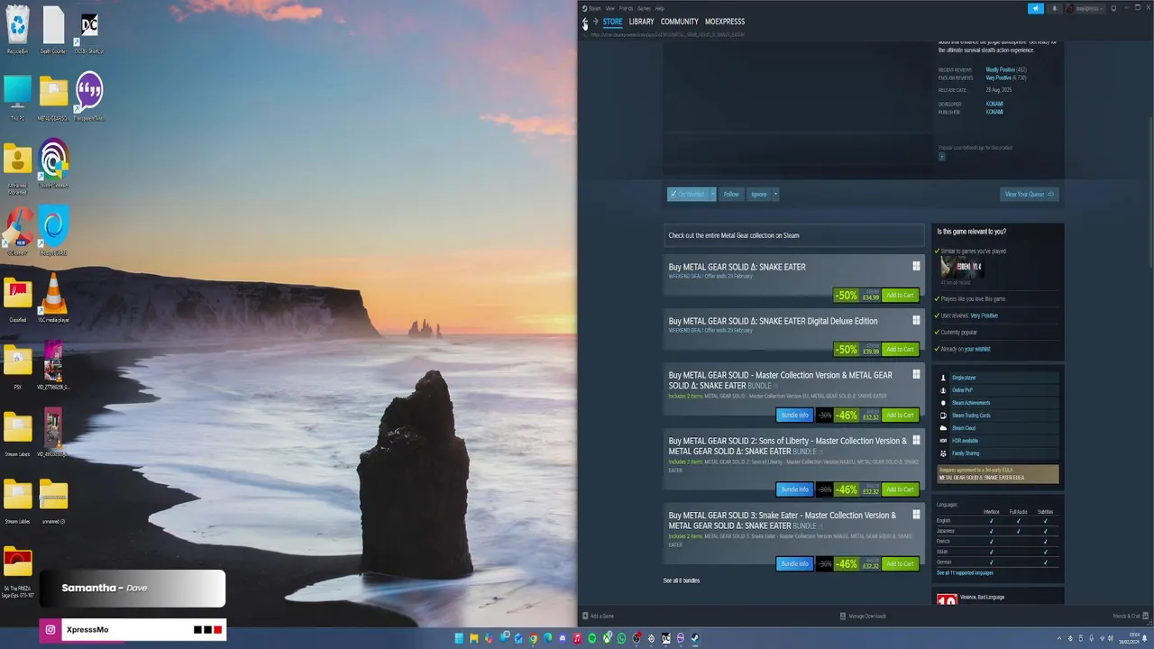Open Manage Downloads in Steam footer
Screen dimensions: 1154x649
[863, 616]
